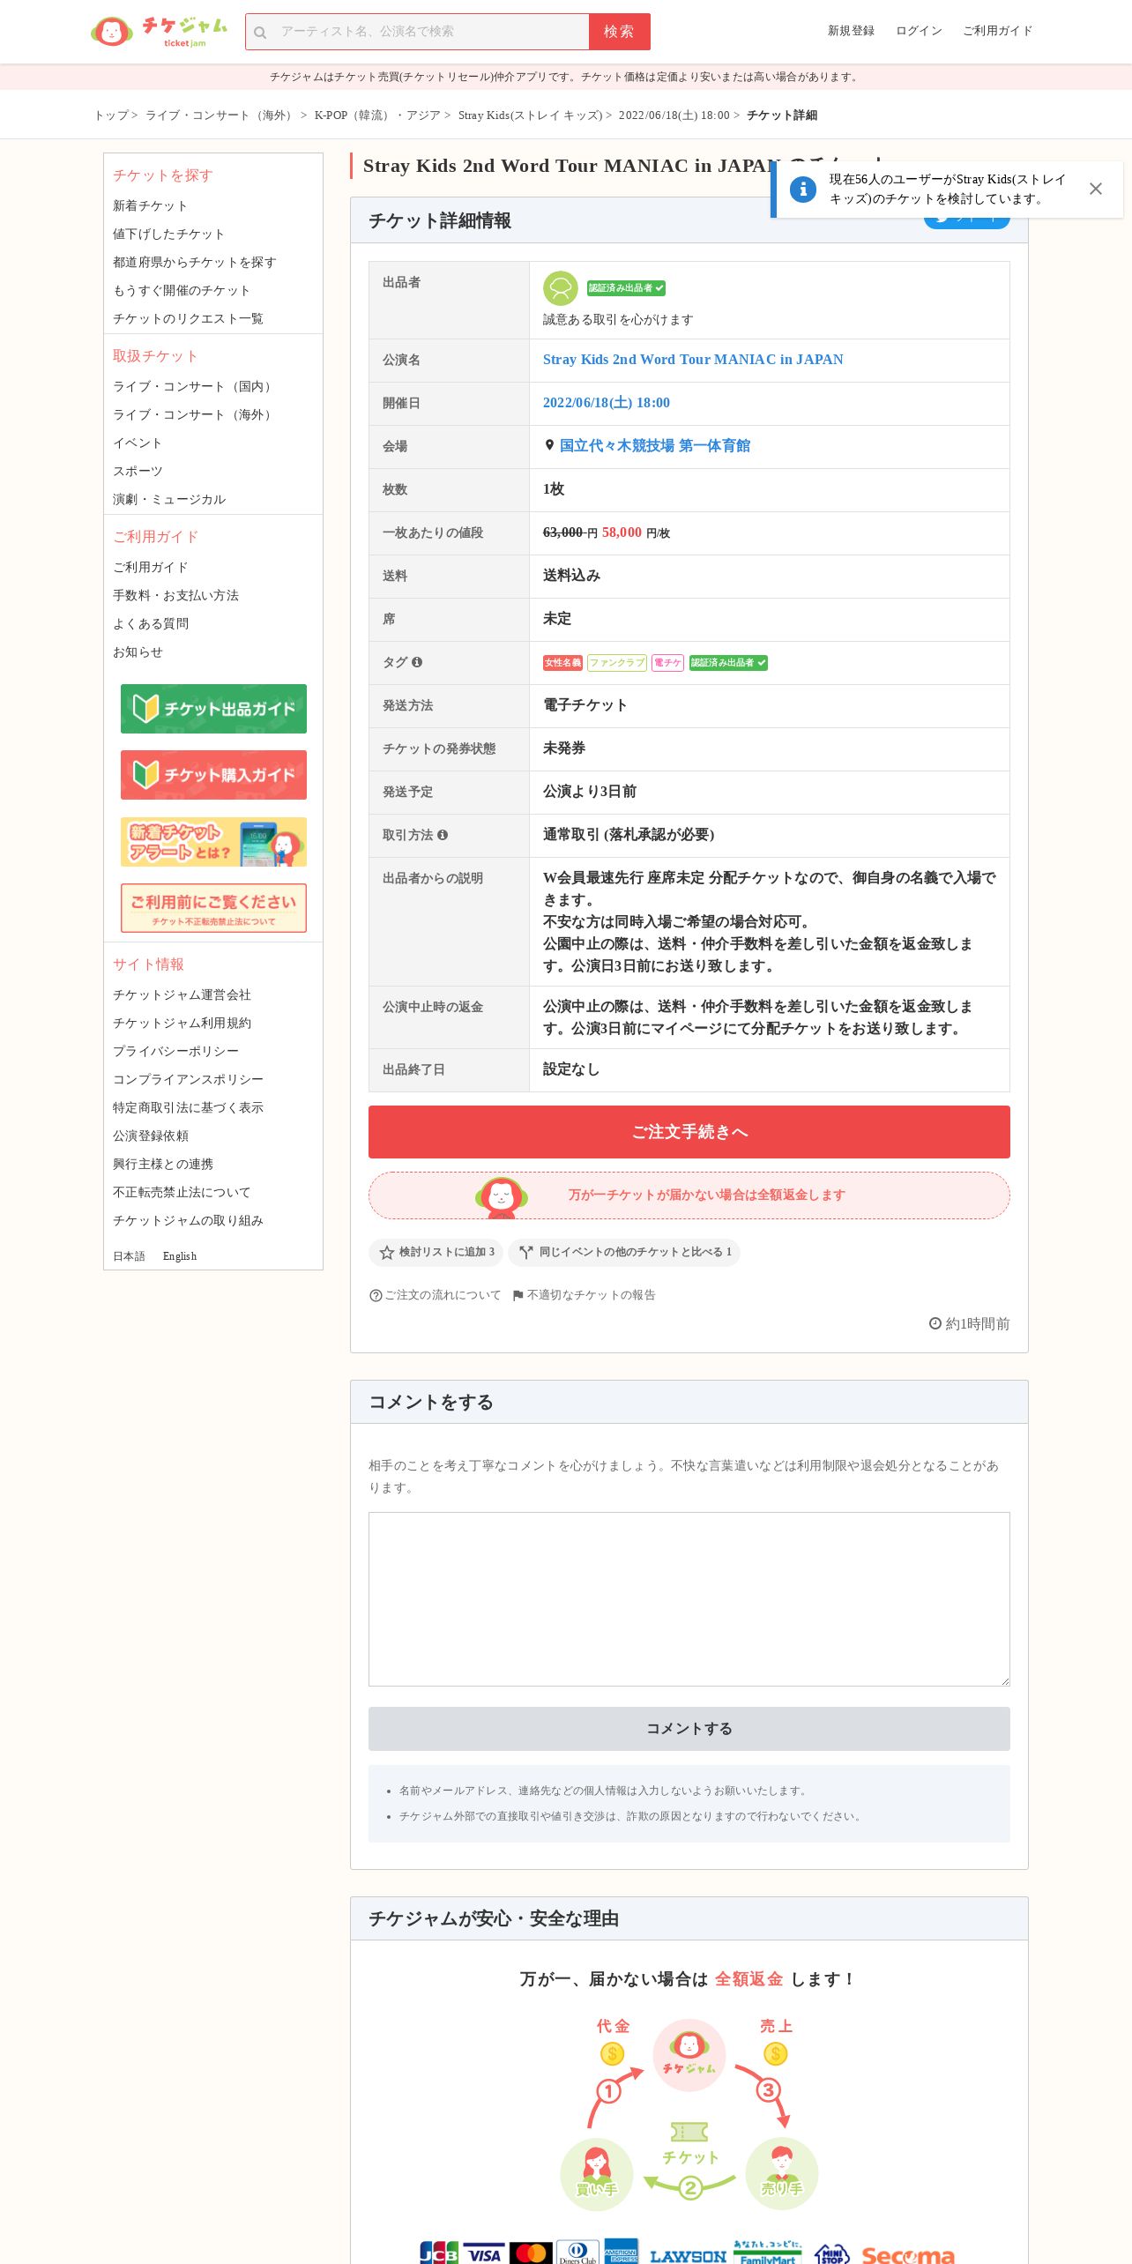The width and height of the screenshot is (1132, 2264).
Task: Open 不正転売禁止法について in the sidebar
Action: [x=182, y=1192]
